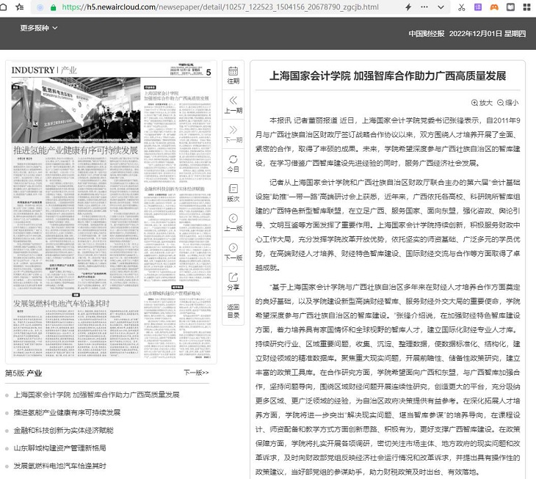This screenshot has height=479, width=536.
Task: Zoom in article text with 放大
Action: tap(482, 103)
